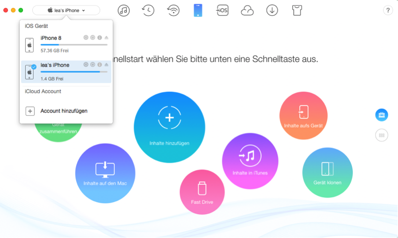Click the Inhalte aufs Gerät bubble
398x238 pixels.
pyautogui.click(x=303, y=116)
